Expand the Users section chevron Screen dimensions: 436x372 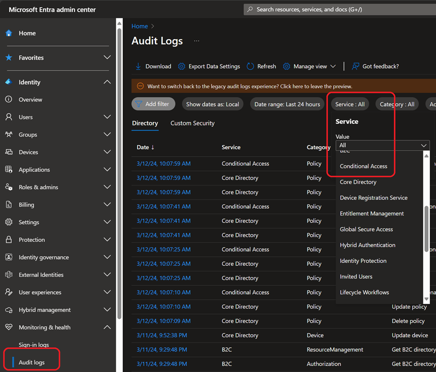click(x=107, y=117)
